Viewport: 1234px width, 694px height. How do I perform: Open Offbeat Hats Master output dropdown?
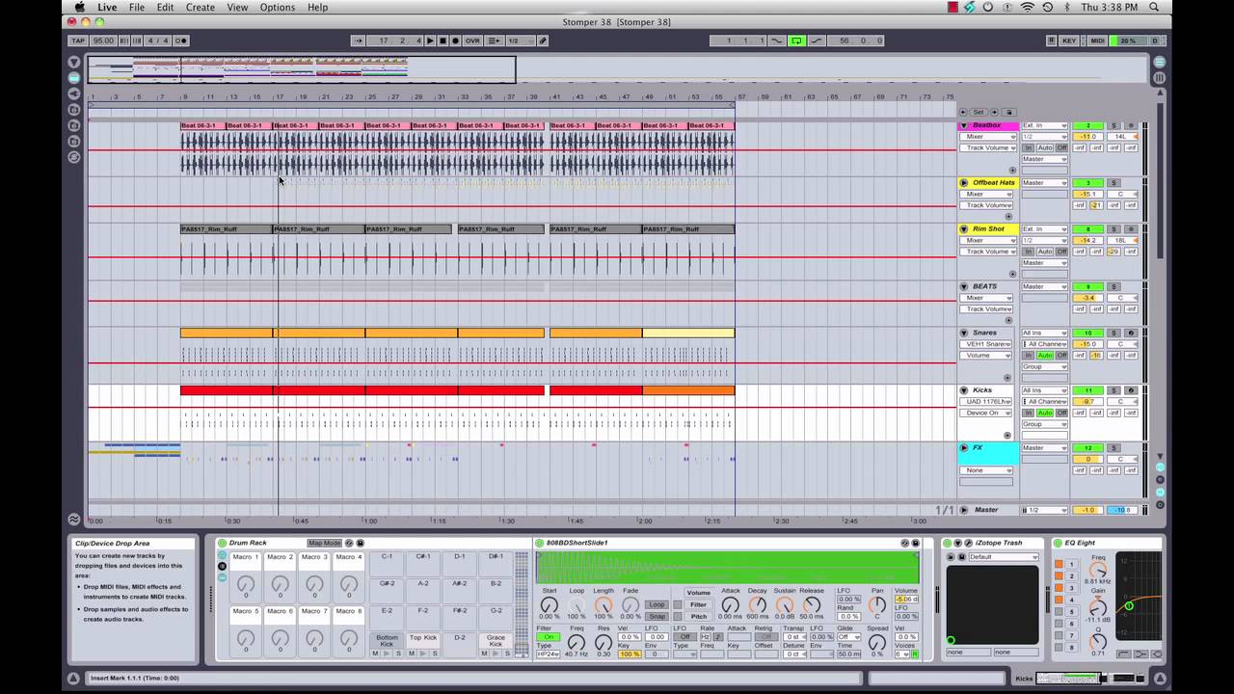(x=1044, y=182)
